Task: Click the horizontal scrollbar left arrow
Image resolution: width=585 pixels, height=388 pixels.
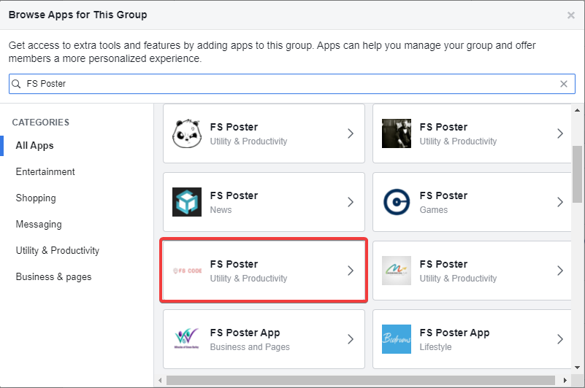Action: click(160, 381)
